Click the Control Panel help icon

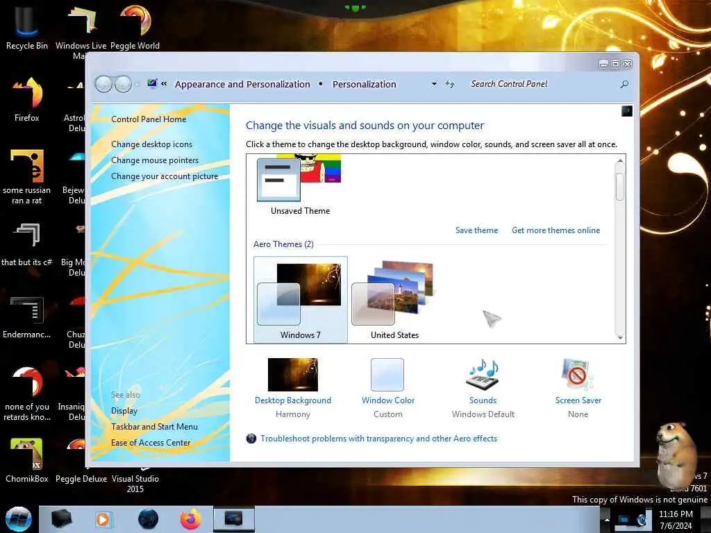click(627, 111)
